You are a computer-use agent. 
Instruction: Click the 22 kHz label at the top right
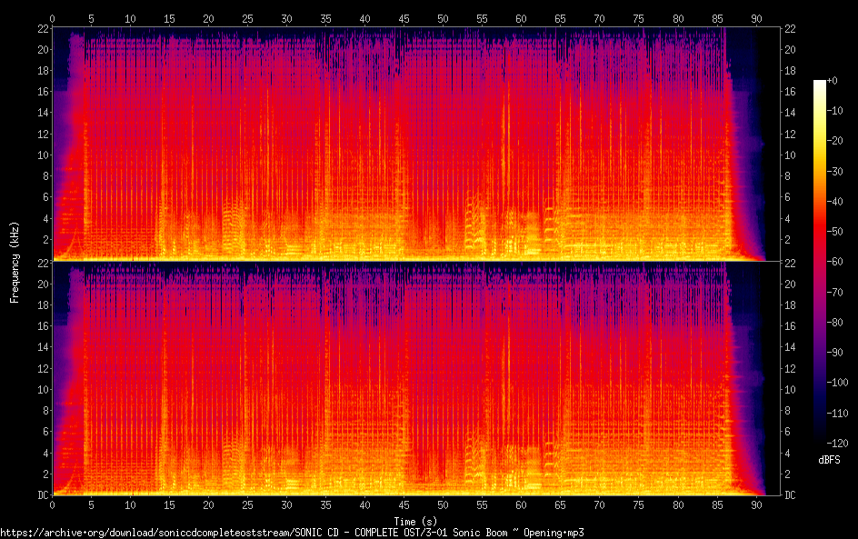coord(791,29)
